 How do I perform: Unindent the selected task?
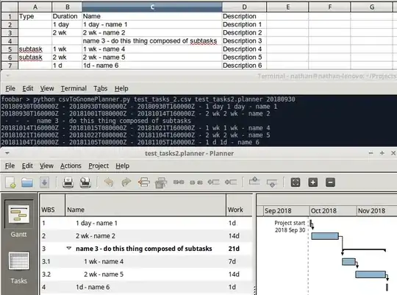[x=231, y=182]
